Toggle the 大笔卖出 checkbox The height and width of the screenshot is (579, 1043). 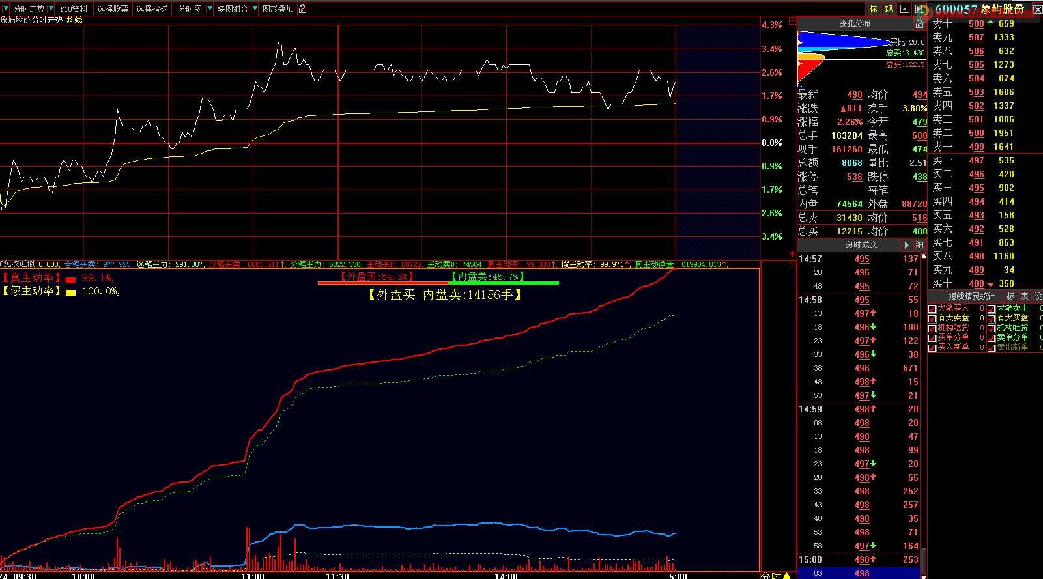tap(992, 309)
